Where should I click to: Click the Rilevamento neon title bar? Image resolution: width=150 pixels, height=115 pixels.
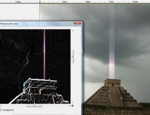(37, 24)
